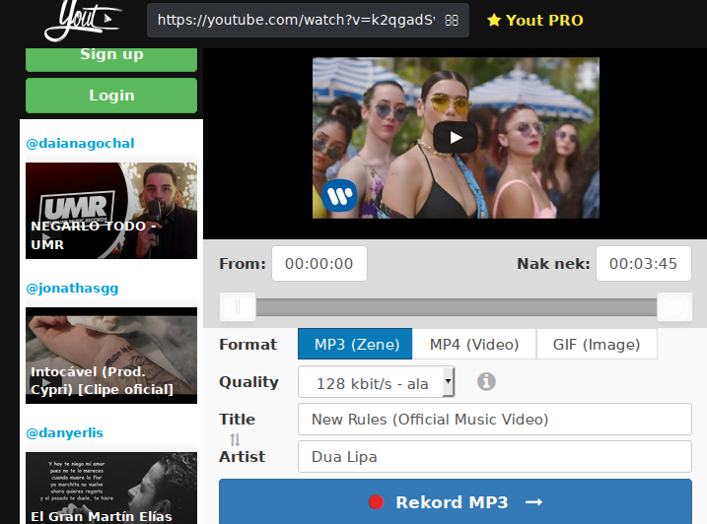Click the Sign up button
707x524 pixels.
pos(111,58)
